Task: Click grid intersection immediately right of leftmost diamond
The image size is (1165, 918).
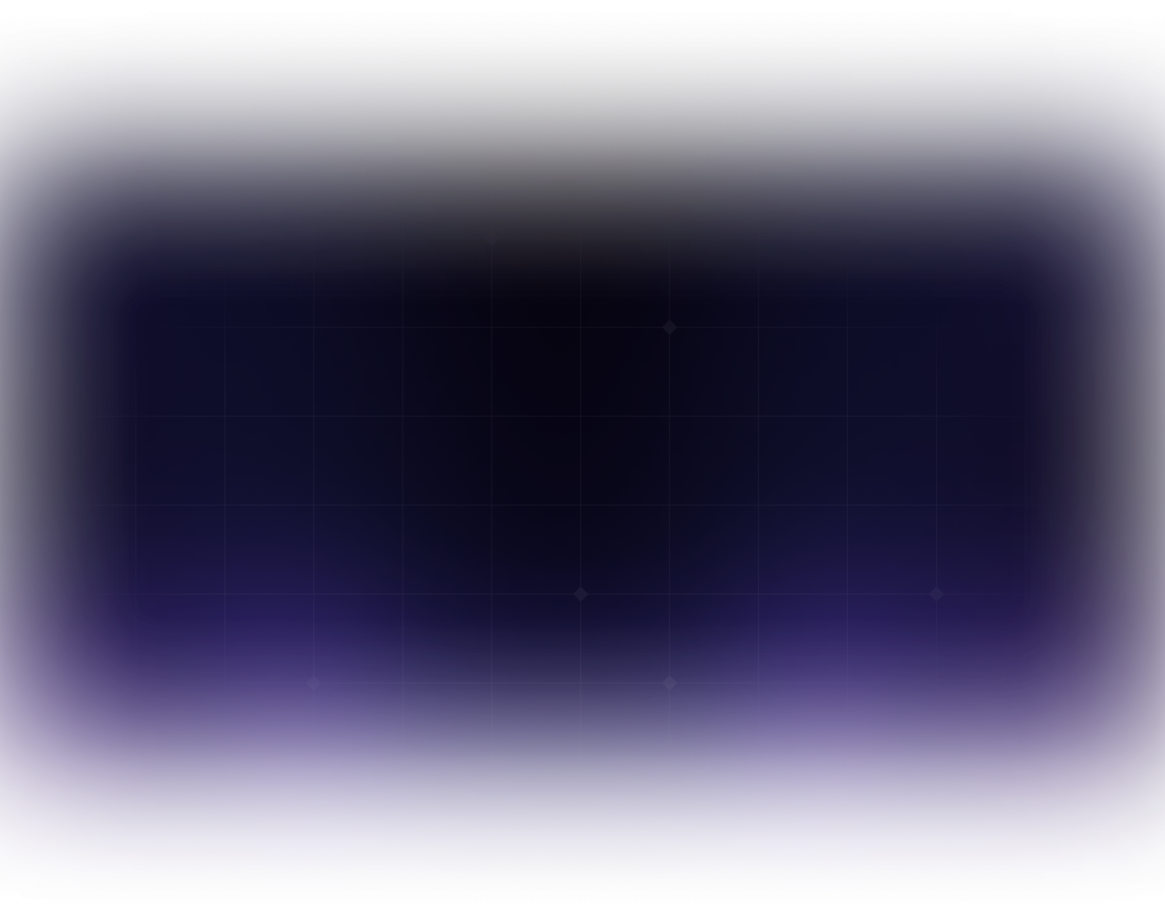Action: (x=403, y=683)
